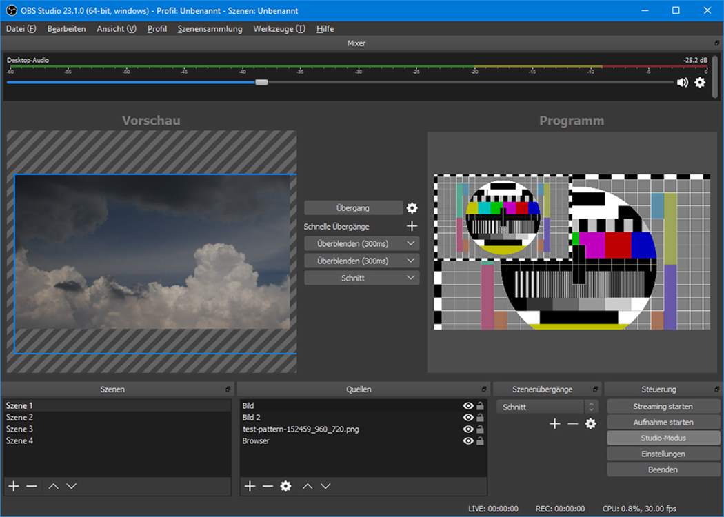724x517 pixels.
Task: Add a quick transition with plus icon
Action: point(412,226)
